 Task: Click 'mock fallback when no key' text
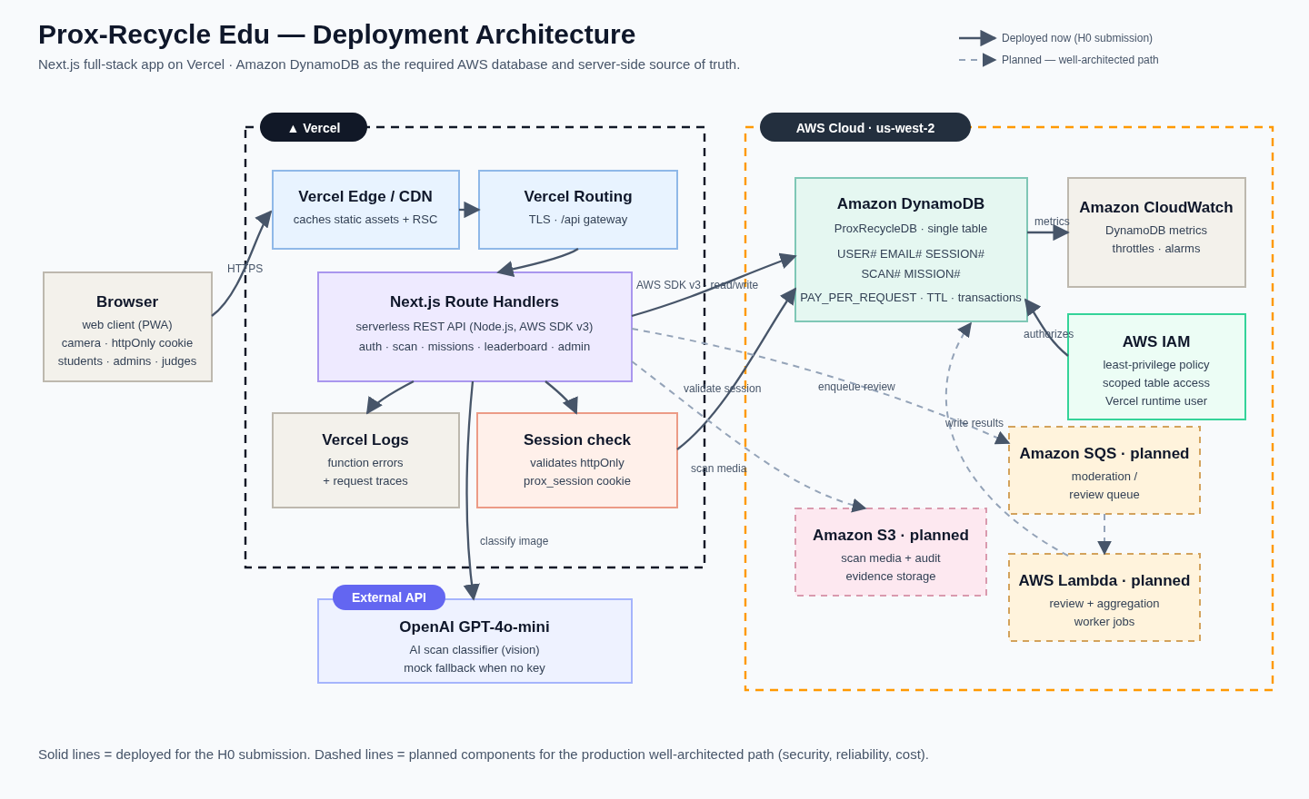click(475, 668)
